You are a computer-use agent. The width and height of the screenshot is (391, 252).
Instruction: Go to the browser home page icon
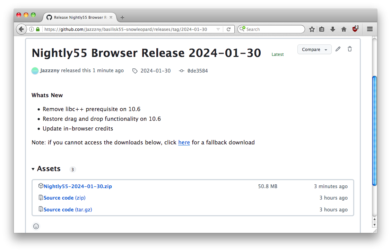344,30
